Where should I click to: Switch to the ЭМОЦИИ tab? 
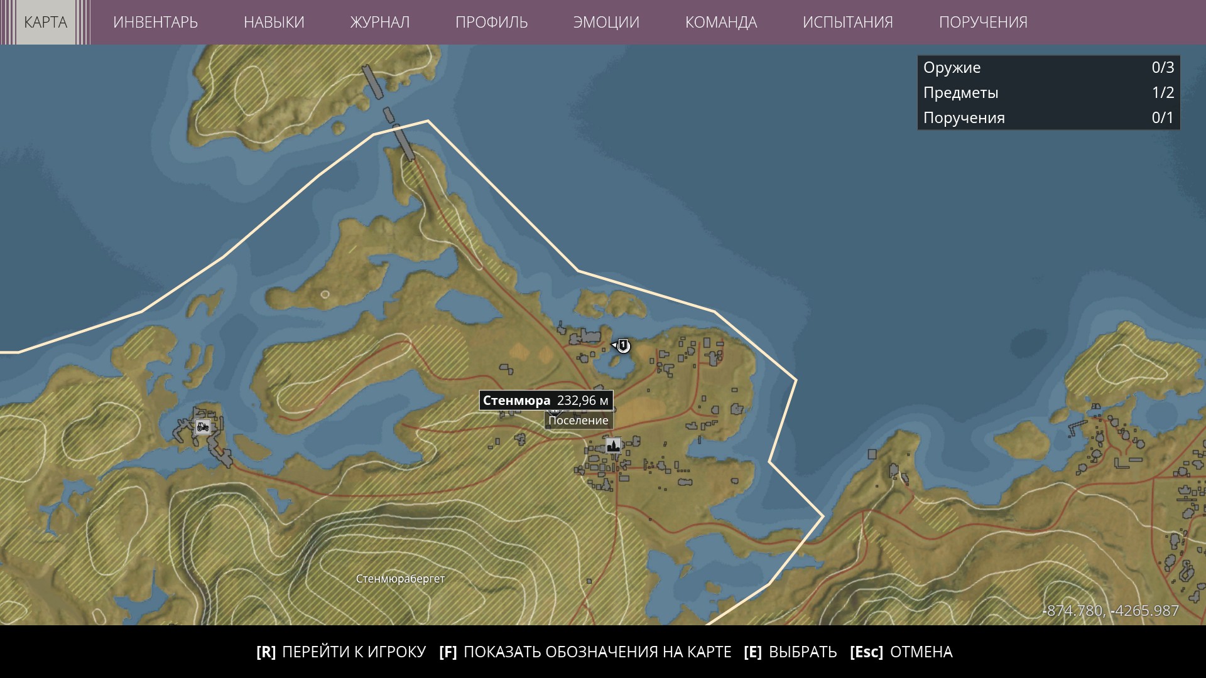point(606,22)
